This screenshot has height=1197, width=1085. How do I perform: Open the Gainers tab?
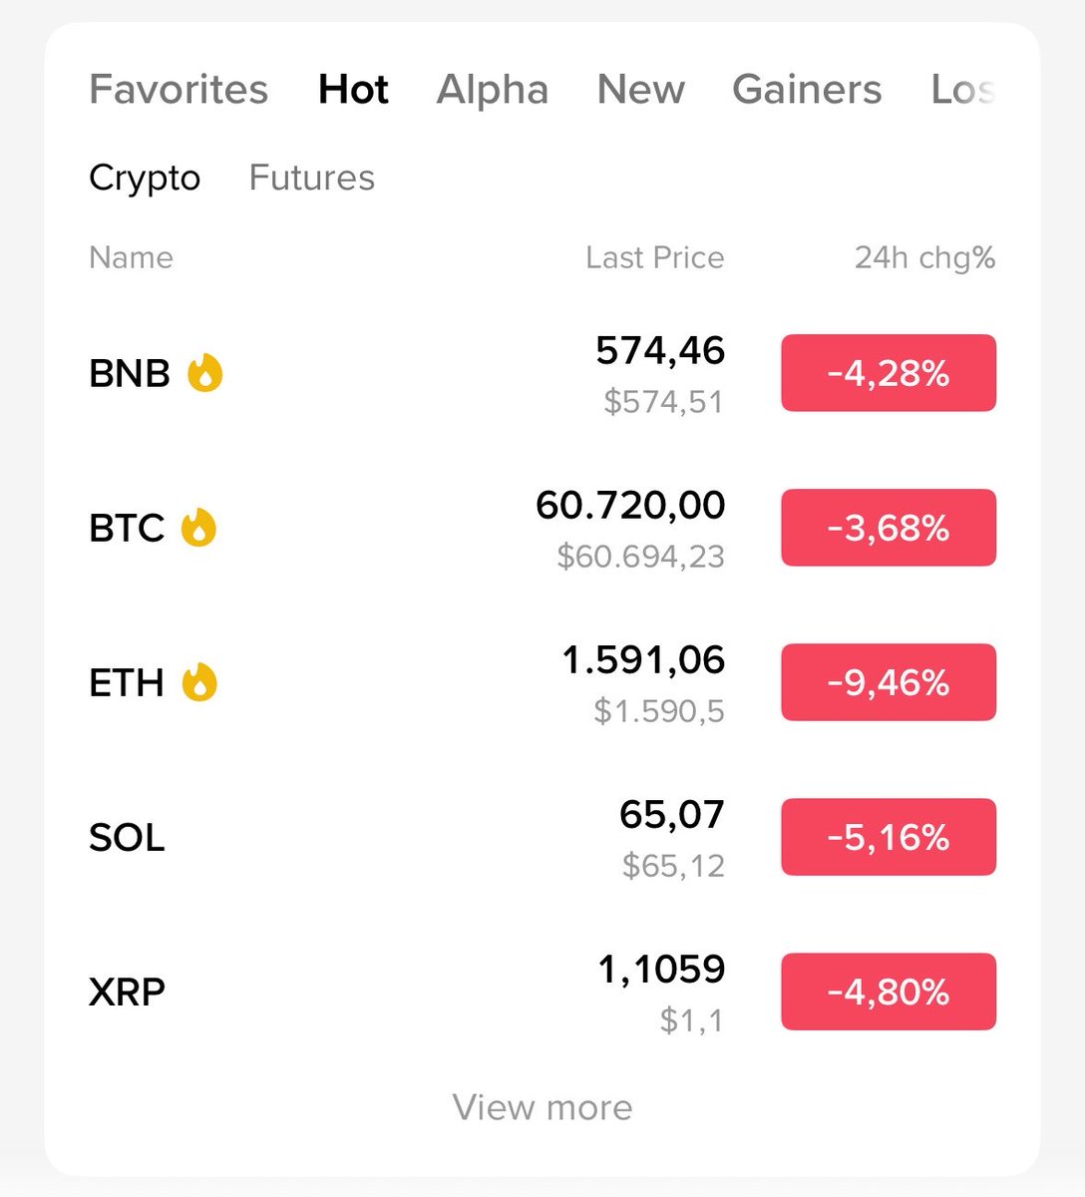pyautogui.click(x=807, y=90)
